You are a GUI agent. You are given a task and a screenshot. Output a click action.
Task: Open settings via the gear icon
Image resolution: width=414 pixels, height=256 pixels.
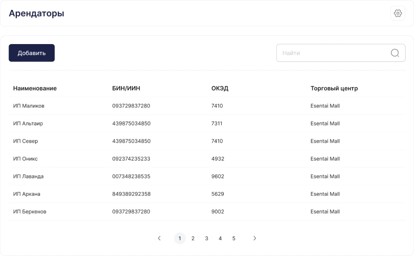398,13
